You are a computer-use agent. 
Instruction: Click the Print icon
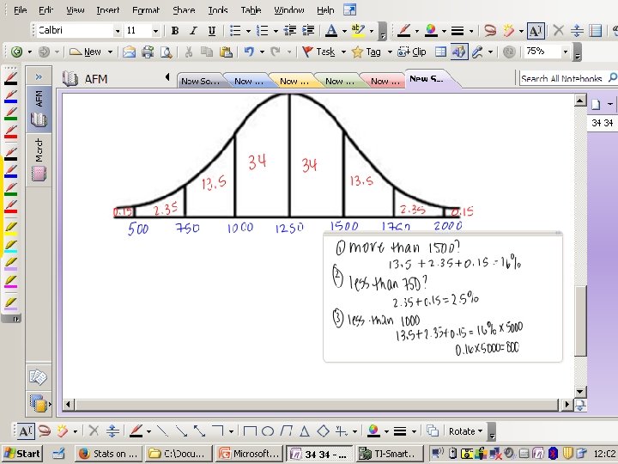[x=148, y=52]
